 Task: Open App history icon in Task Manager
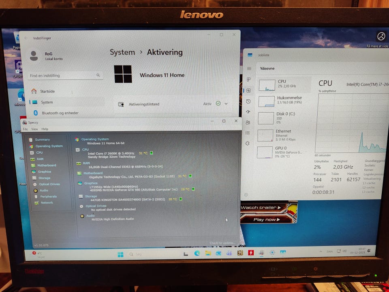[x=248, y=101]
